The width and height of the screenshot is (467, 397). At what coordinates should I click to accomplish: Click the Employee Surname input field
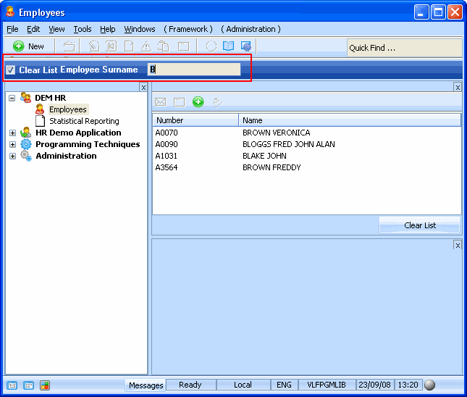point(194,69)
